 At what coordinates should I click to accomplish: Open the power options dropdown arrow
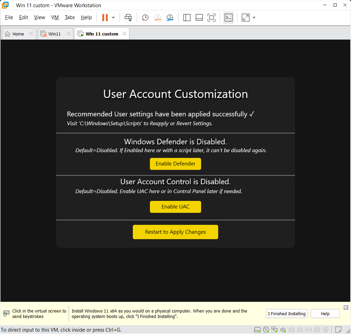tap(113, 18)
